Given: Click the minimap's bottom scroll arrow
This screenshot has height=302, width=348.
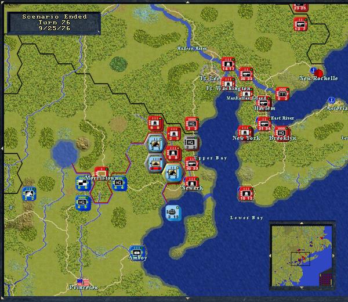Looking at the screenshot, I should (302, 288).
